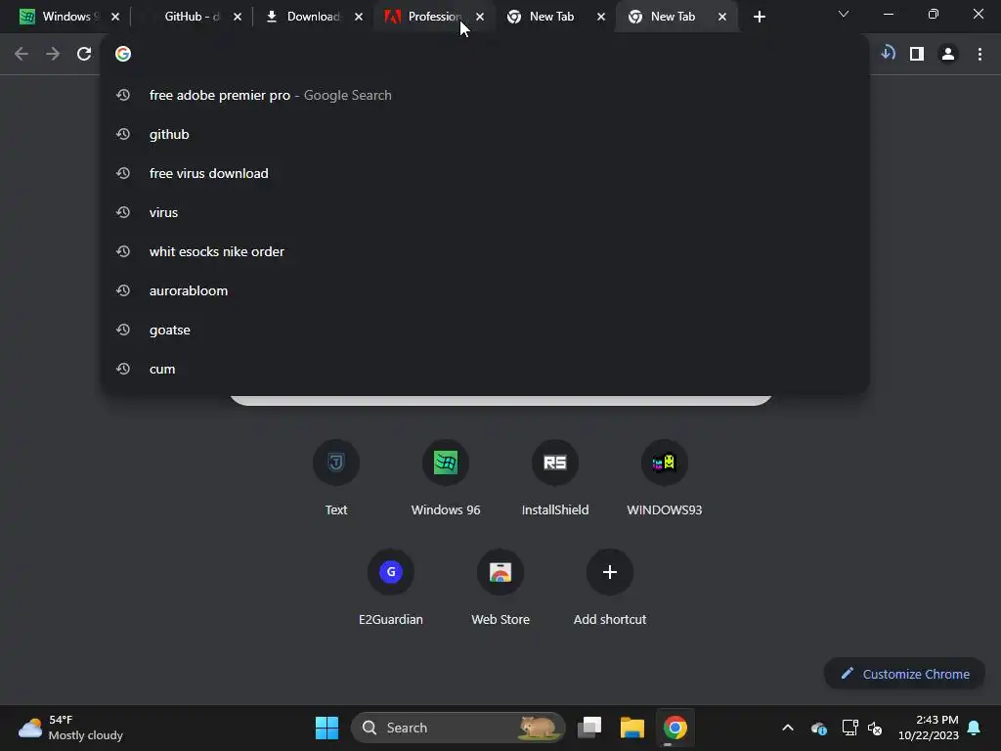Show hidden system tray icons
This screenshot has width=1001, height=751.
pos(788,728)
